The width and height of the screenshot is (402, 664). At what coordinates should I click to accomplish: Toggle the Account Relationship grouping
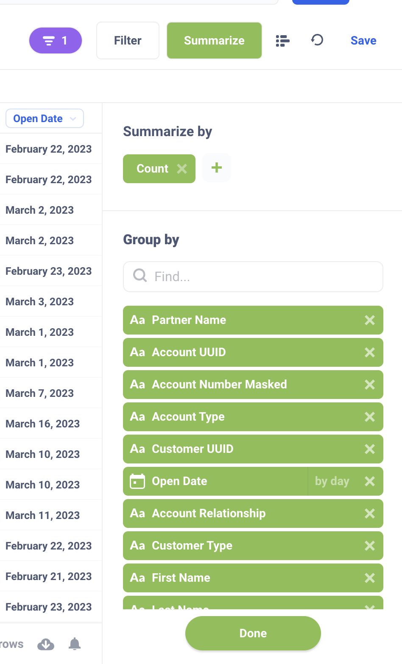tap(237, 513)
